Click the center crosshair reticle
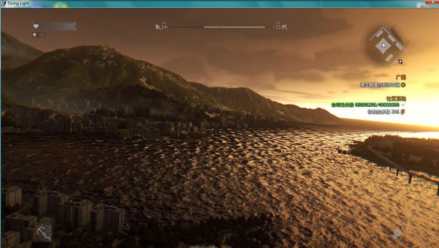This screenshot has height=248, width=439. point(220,132)
